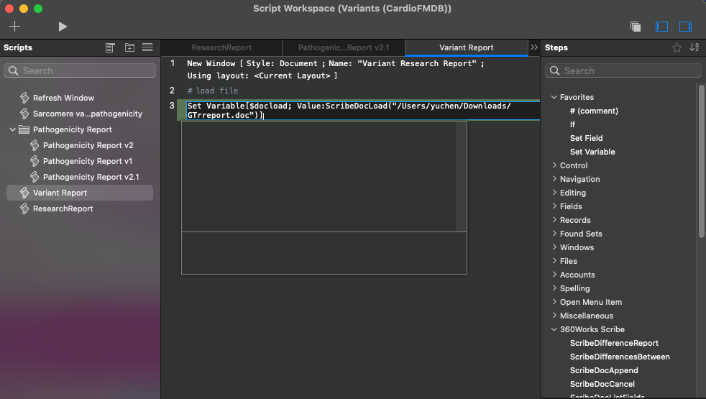Click the star favorites icon in Steps header
706x399 pixels.
pyautogui.click(x=677, y=47)
